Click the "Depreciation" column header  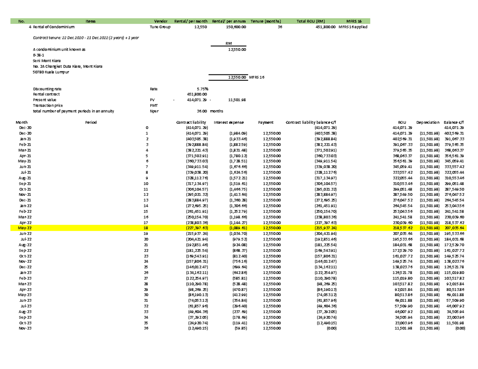tap(428, 122)
